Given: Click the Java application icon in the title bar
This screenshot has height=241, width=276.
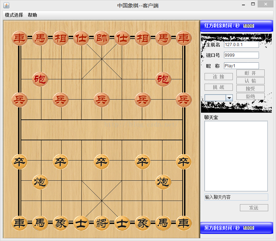Looking at the screenshot, I should [6, 5].
